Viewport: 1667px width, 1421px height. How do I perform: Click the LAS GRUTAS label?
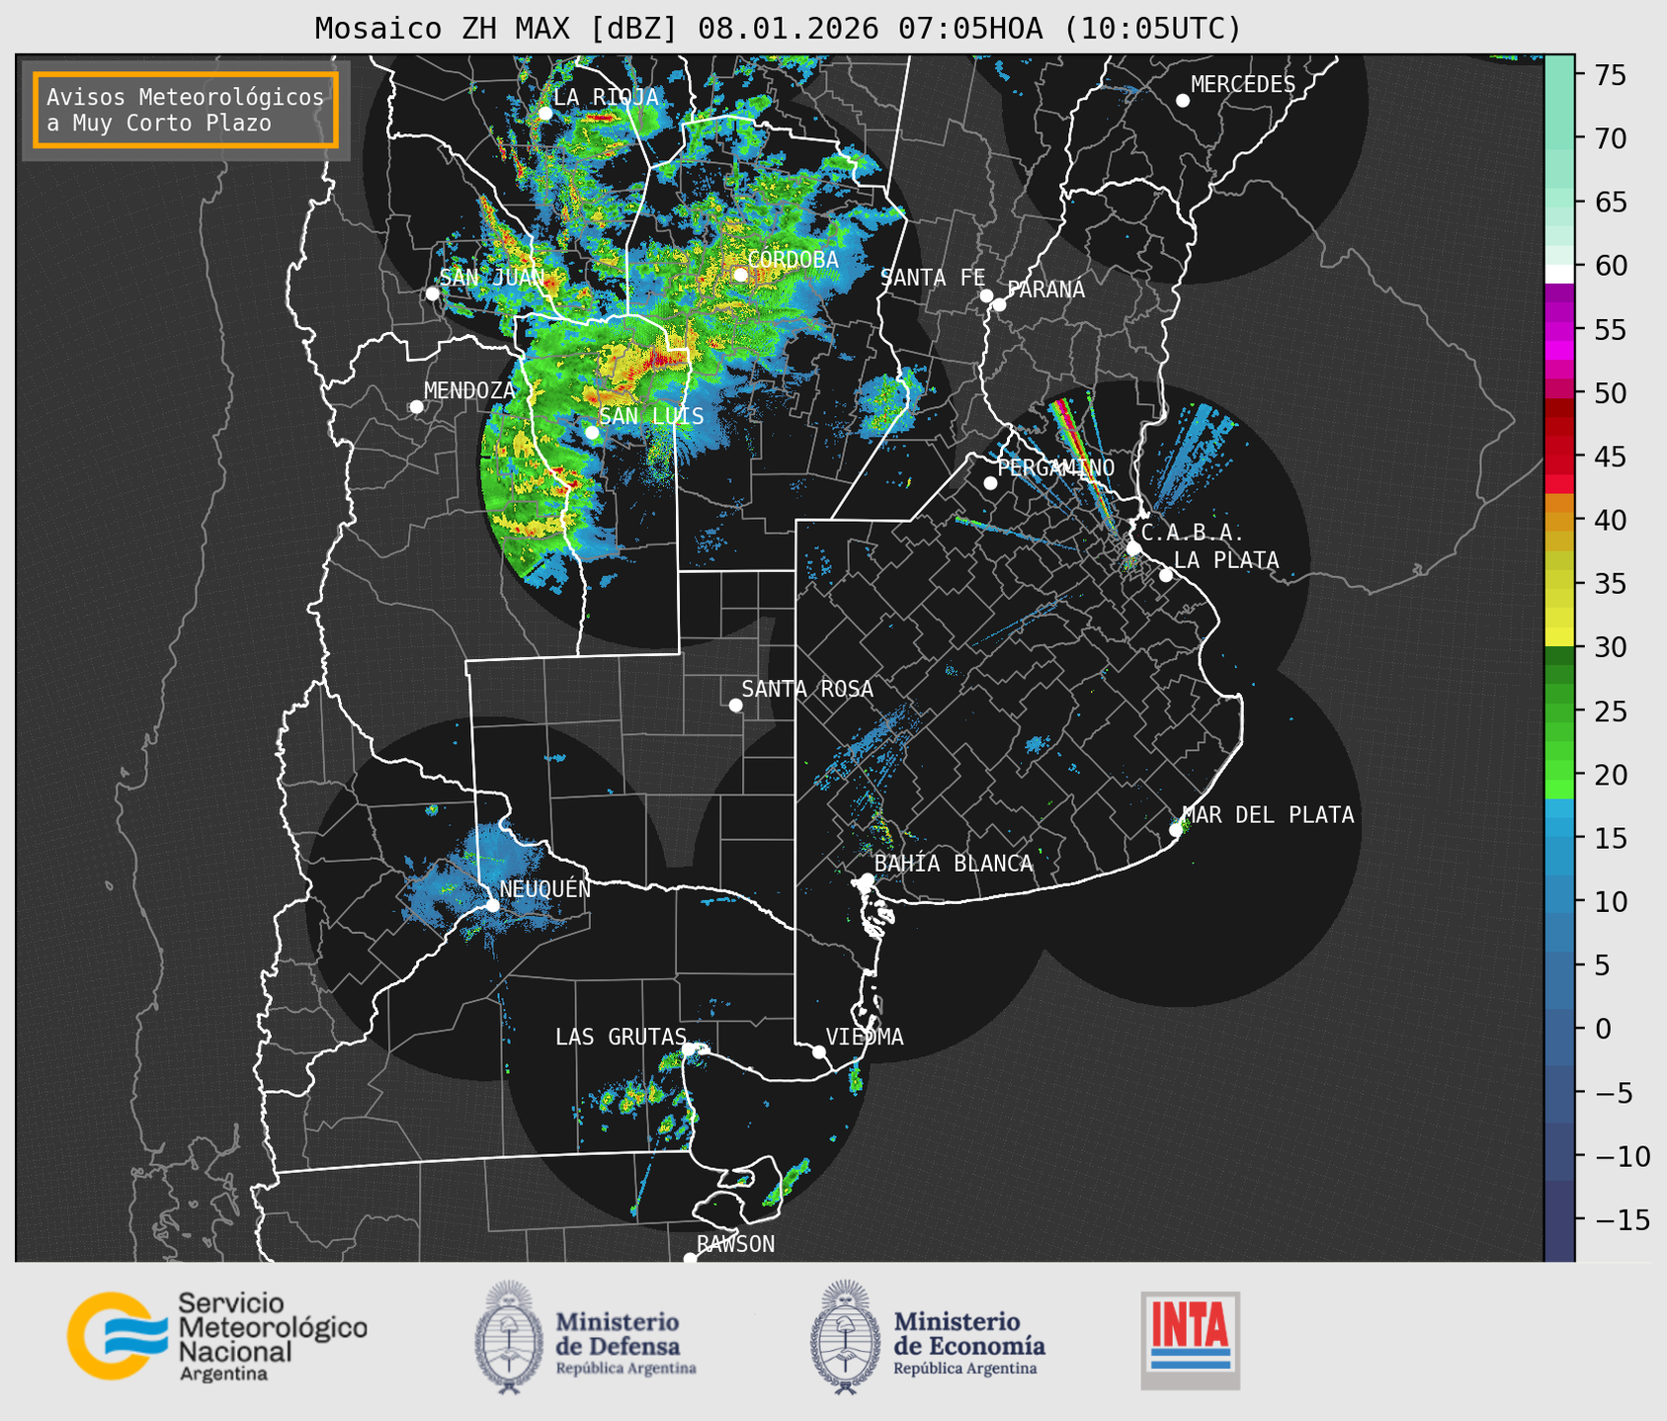coord(621,1037)
